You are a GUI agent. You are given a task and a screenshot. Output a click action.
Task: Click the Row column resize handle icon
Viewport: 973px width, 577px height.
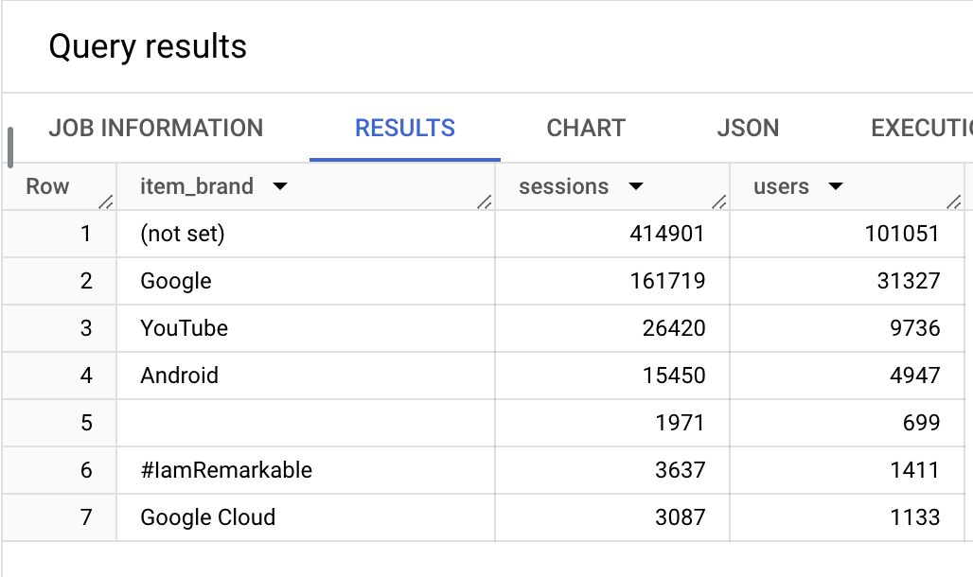[106, 201]
